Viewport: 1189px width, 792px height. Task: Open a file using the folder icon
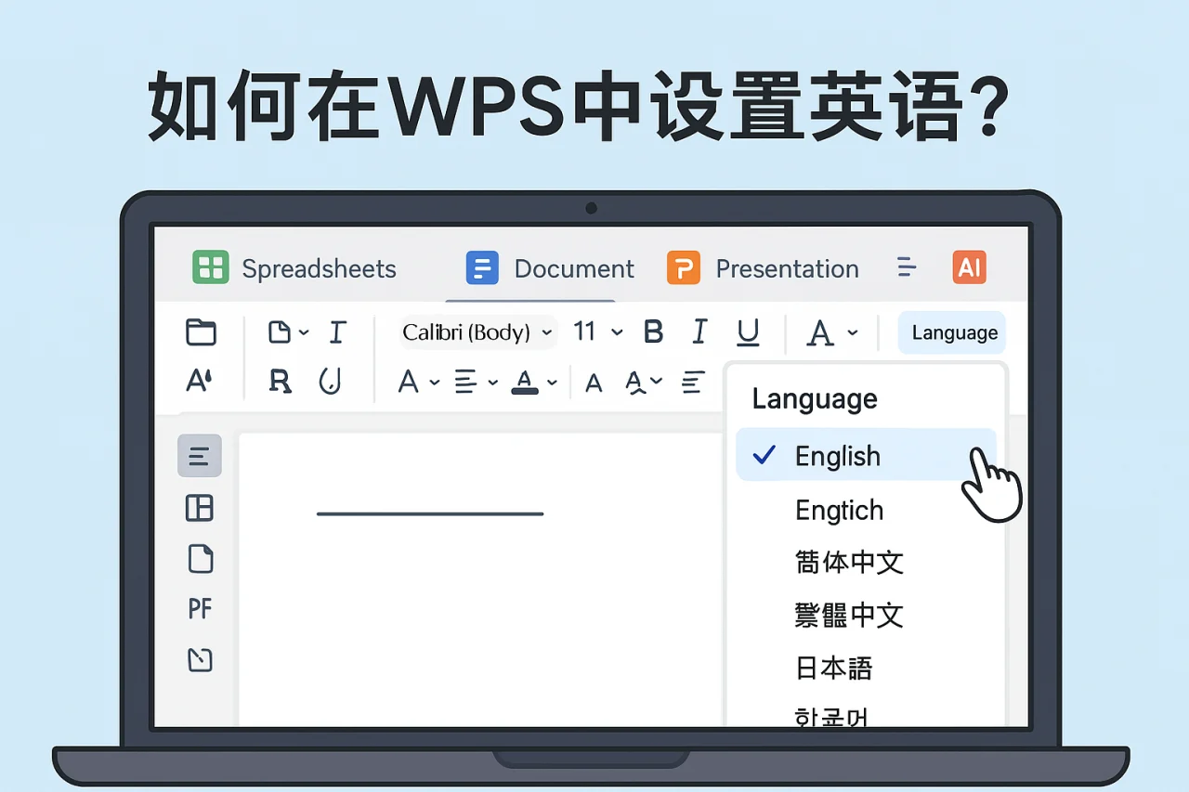tap(202, 331)
